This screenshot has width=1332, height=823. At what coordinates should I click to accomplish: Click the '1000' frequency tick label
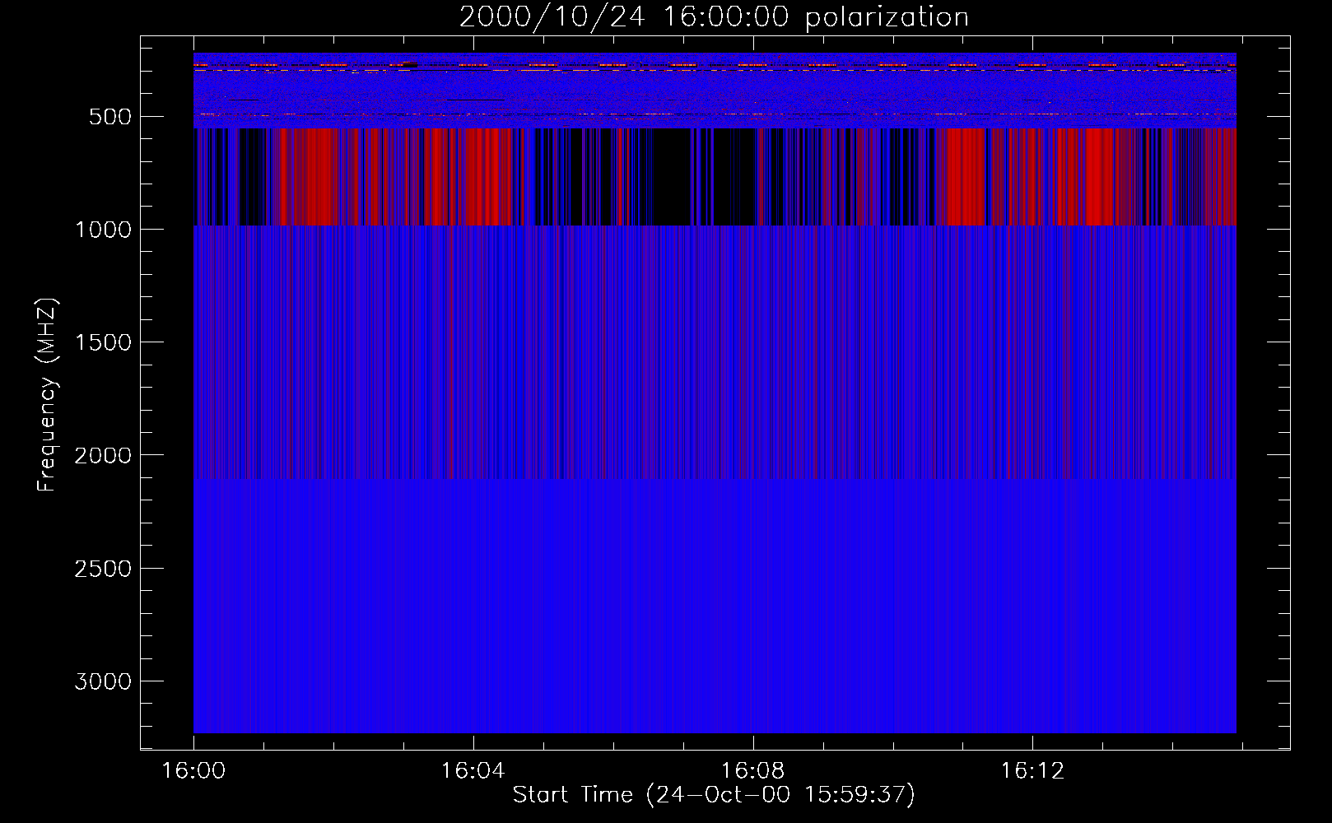[x=103, y=230]
